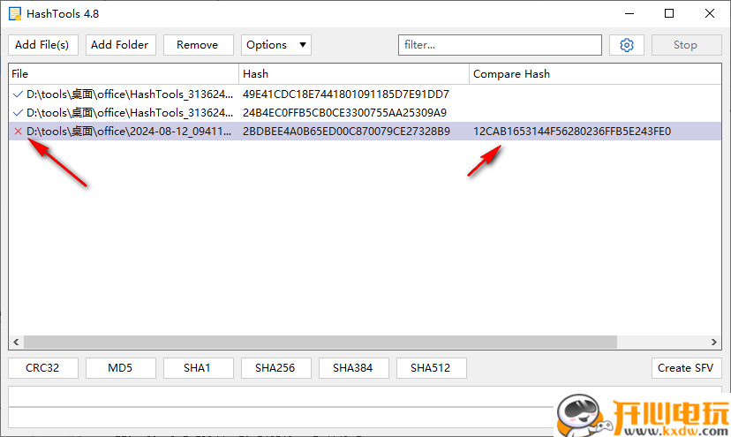Screen dimensions: 731x437
Task: Click the Add File(s) button
Action: [43, 45]
